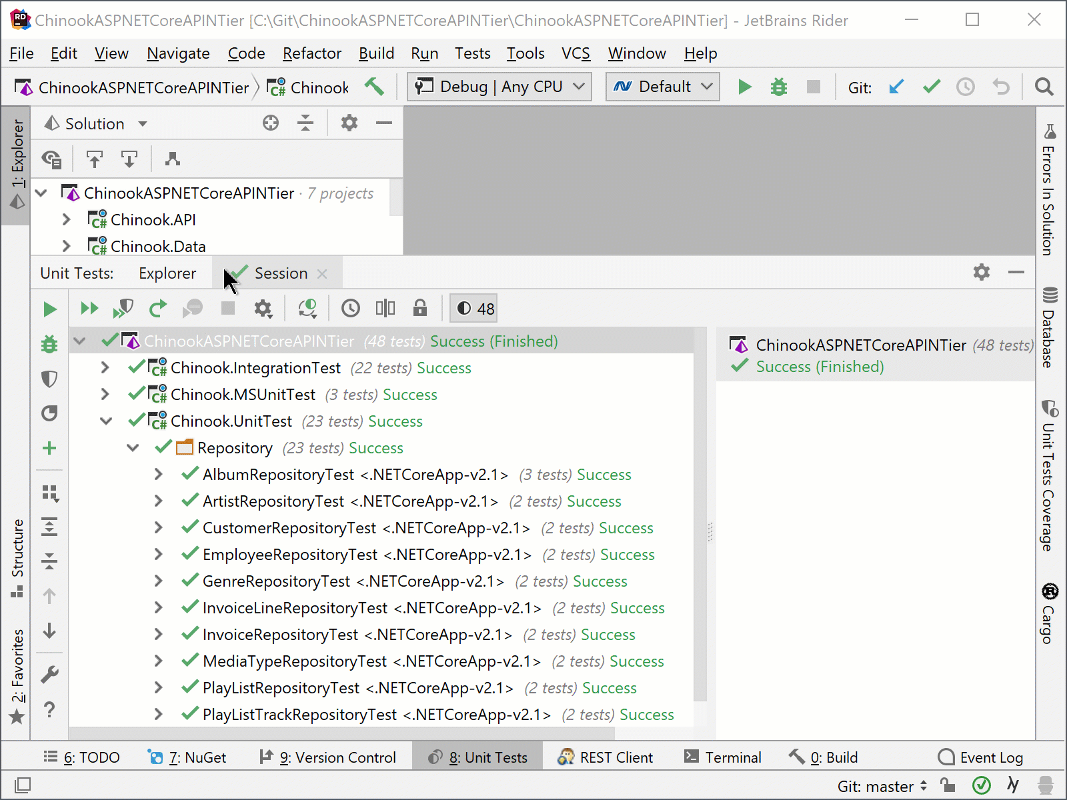Image resolution: width=1067 pixels, height=800 pixels.
Task: Open the Tests menu
Action: coord(472,53)
